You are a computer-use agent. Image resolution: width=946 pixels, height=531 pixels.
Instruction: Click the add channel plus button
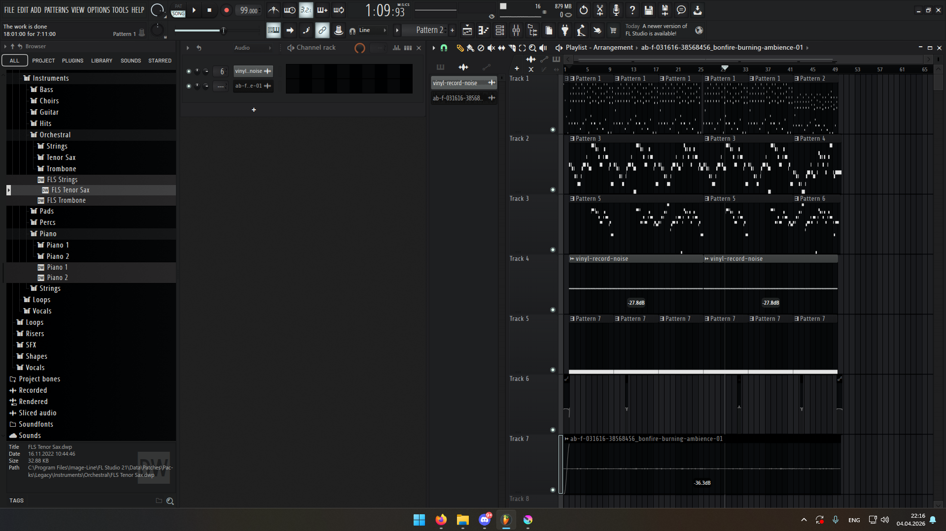[x=254, y=110]
